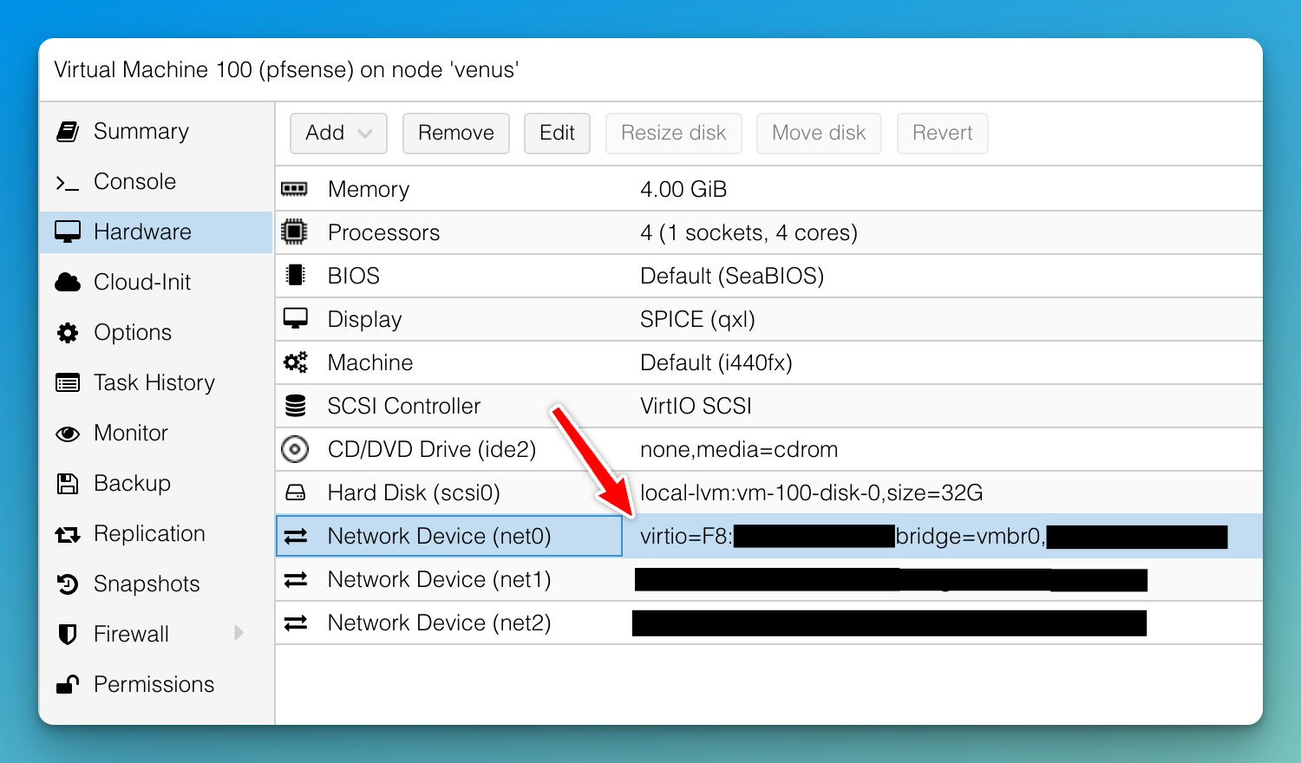Select the Network Device (net1) label

[x=440, y=580]
